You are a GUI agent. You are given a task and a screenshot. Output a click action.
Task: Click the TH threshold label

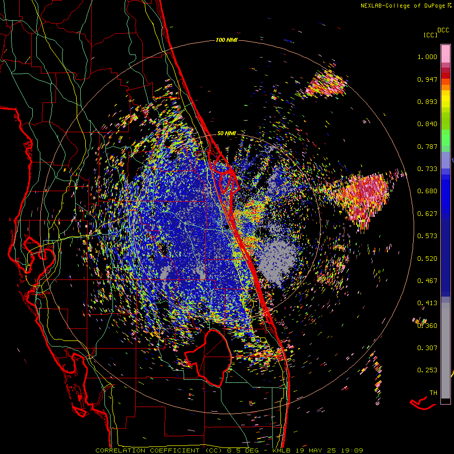(x=433, y=393)
